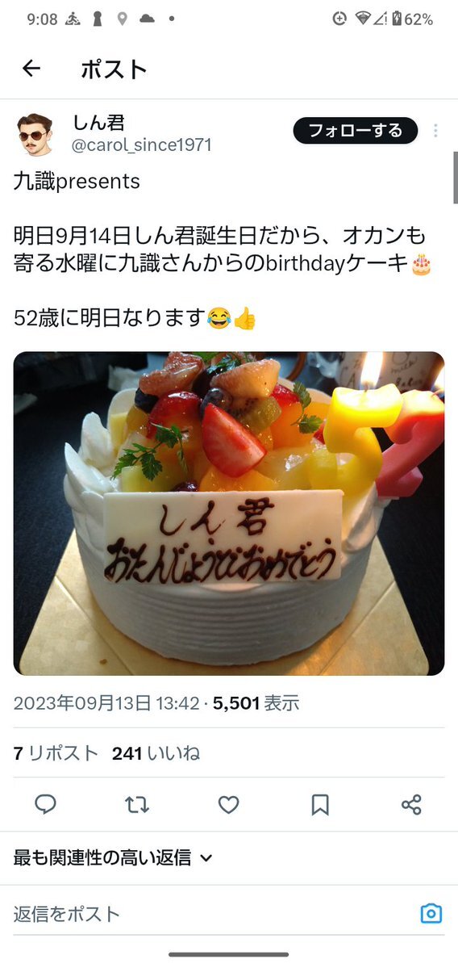
Task: Bookmark this post
Action: point(320,804)
